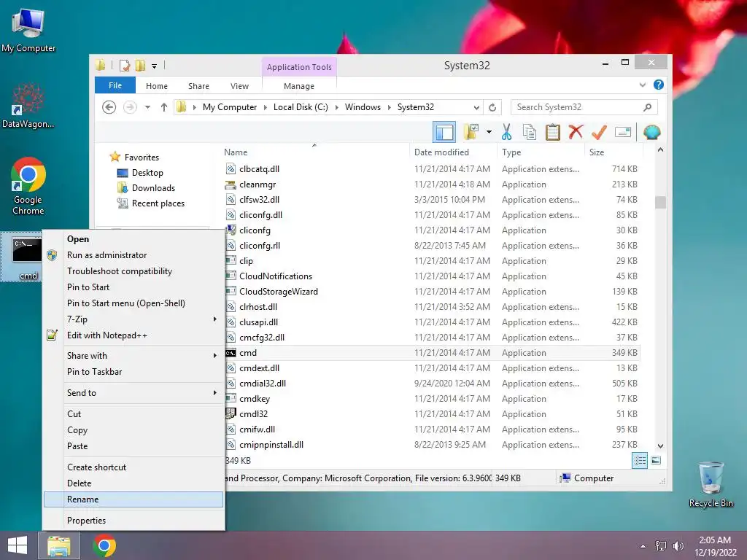Expand the breadcrumb arrow after Windows
The height and width of the screenshot is (560, 747).
390,107
